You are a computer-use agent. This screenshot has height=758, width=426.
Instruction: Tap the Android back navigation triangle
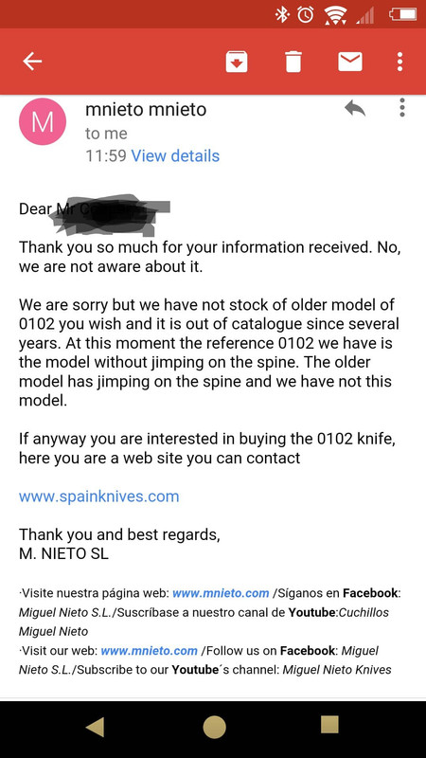tap(96, 726)
